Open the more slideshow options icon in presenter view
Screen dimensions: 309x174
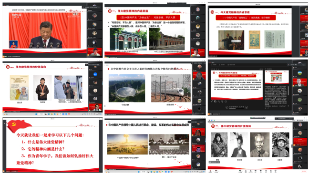pos(226,102)
